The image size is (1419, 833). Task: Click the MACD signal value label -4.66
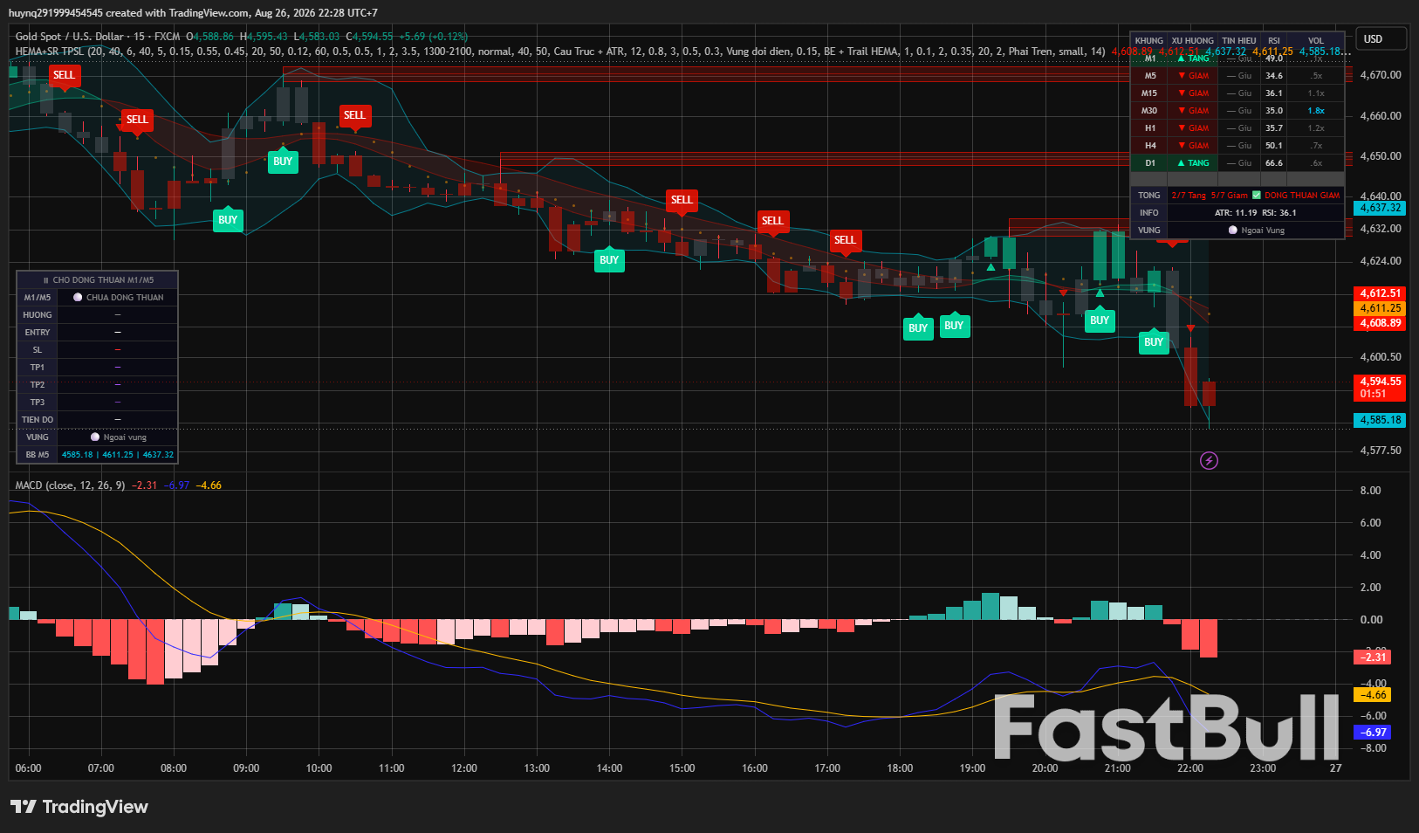pos(1372,695)
